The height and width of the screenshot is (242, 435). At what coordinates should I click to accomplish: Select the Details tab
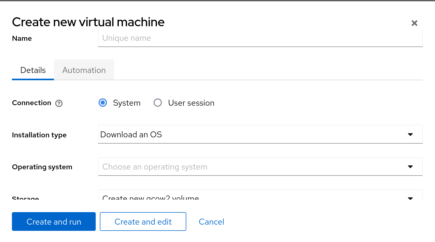(x=33, y=70)
